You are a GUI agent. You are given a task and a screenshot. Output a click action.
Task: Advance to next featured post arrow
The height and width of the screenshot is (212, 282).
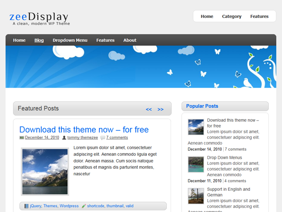coord(161,109)
